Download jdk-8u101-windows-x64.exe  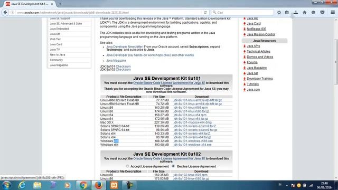click(192, 145)
